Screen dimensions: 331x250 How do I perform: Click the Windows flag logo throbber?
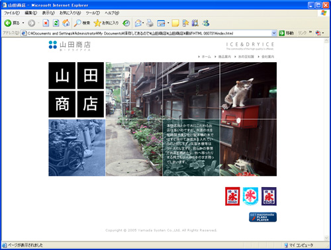coord(324,13)
